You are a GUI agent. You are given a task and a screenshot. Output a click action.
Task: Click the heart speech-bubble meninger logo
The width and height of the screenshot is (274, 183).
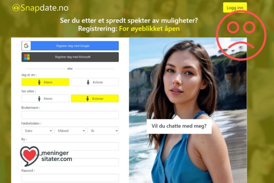[30, 156]
